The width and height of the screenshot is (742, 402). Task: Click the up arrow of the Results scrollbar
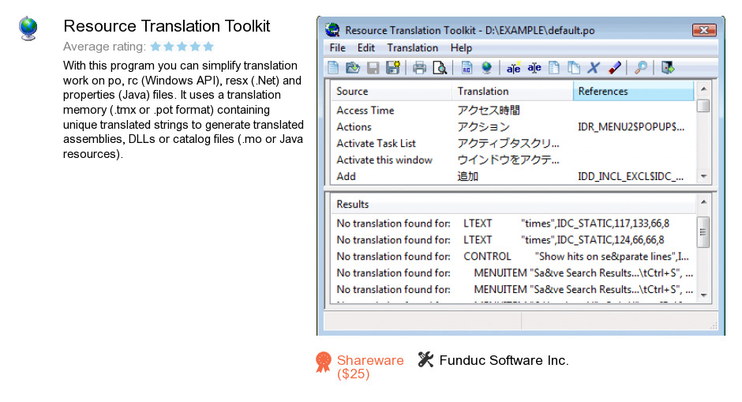[703, 201]
